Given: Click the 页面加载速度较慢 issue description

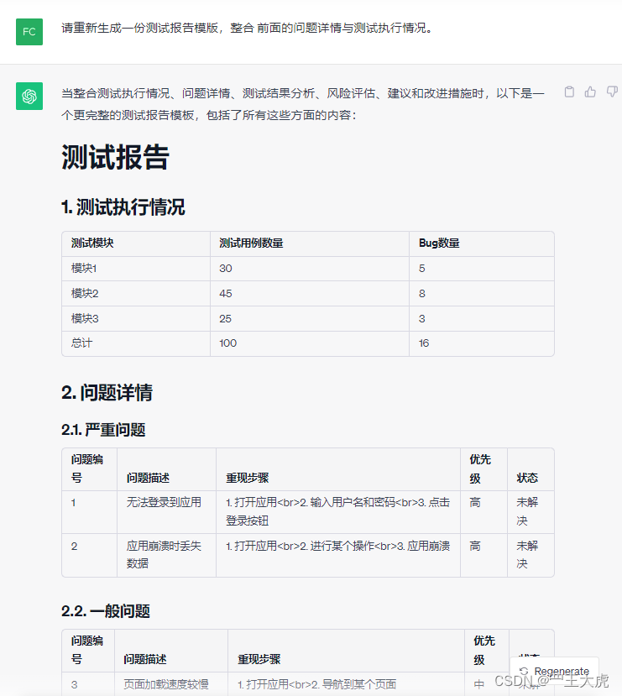Looking at the screenshot, I should pos(166,684).
